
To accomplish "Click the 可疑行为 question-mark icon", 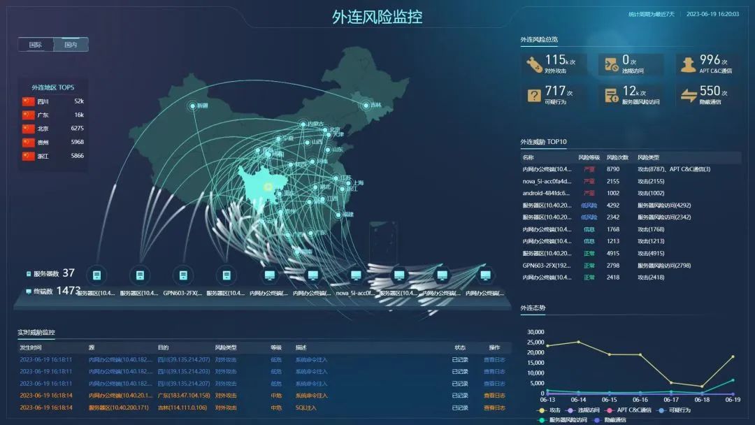I will coord(533,94).
